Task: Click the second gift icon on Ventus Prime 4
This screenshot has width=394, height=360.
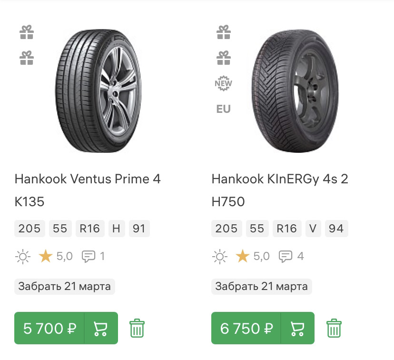Action: point(27,58)
